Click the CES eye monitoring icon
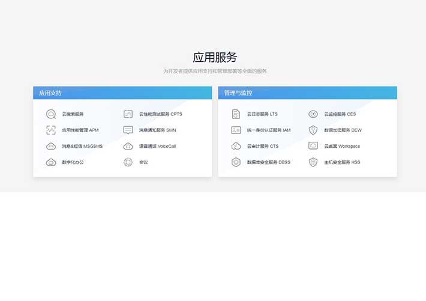The height and width of the screenshot is (301, 426). (x=313, y=114)
